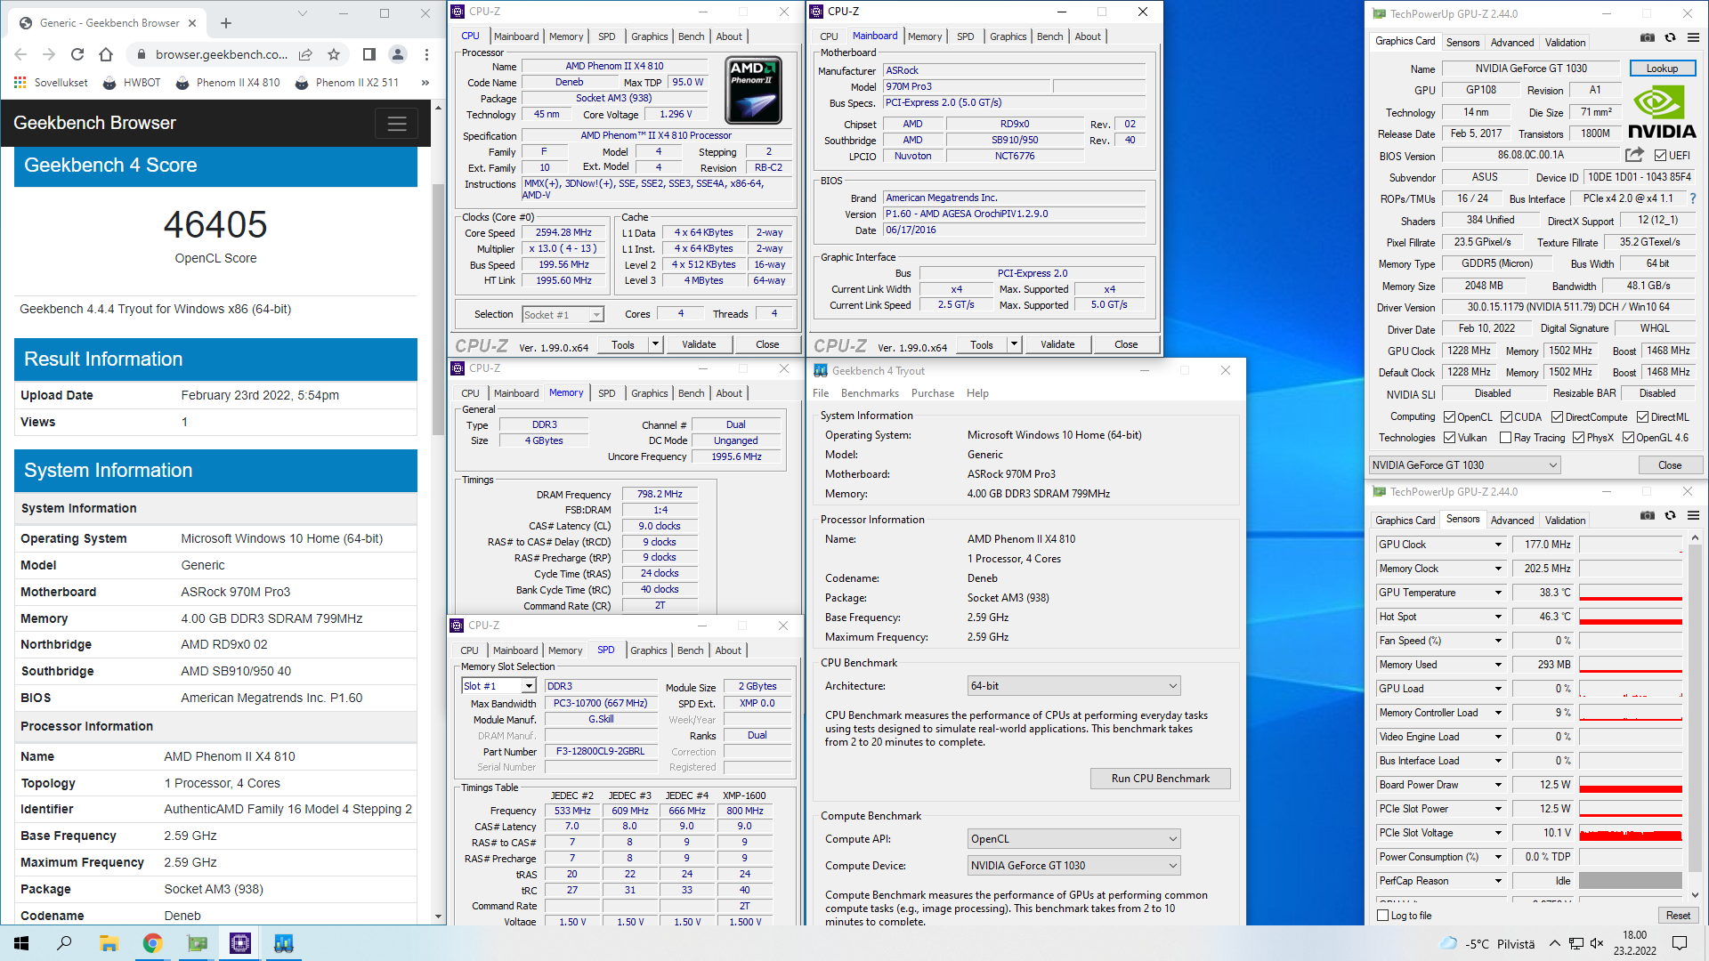Open HWBOT bookmark
1709x961 pixels.
click(132, 83)
